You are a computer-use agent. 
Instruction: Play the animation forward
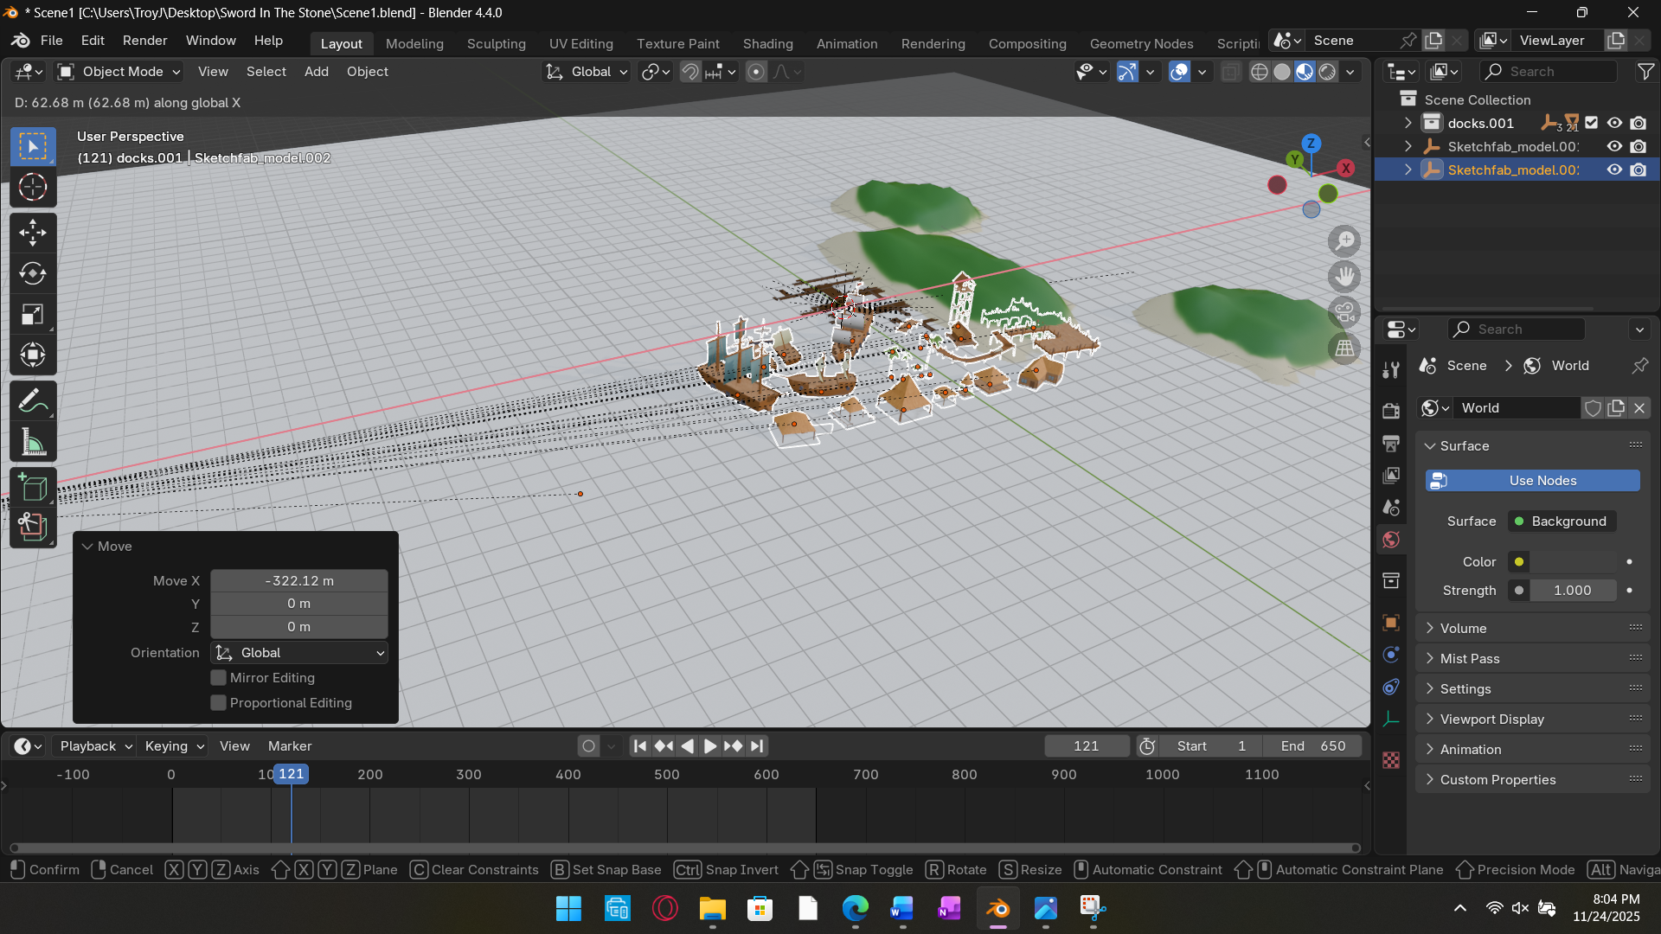pyautogui.click(x=709, y=746)
